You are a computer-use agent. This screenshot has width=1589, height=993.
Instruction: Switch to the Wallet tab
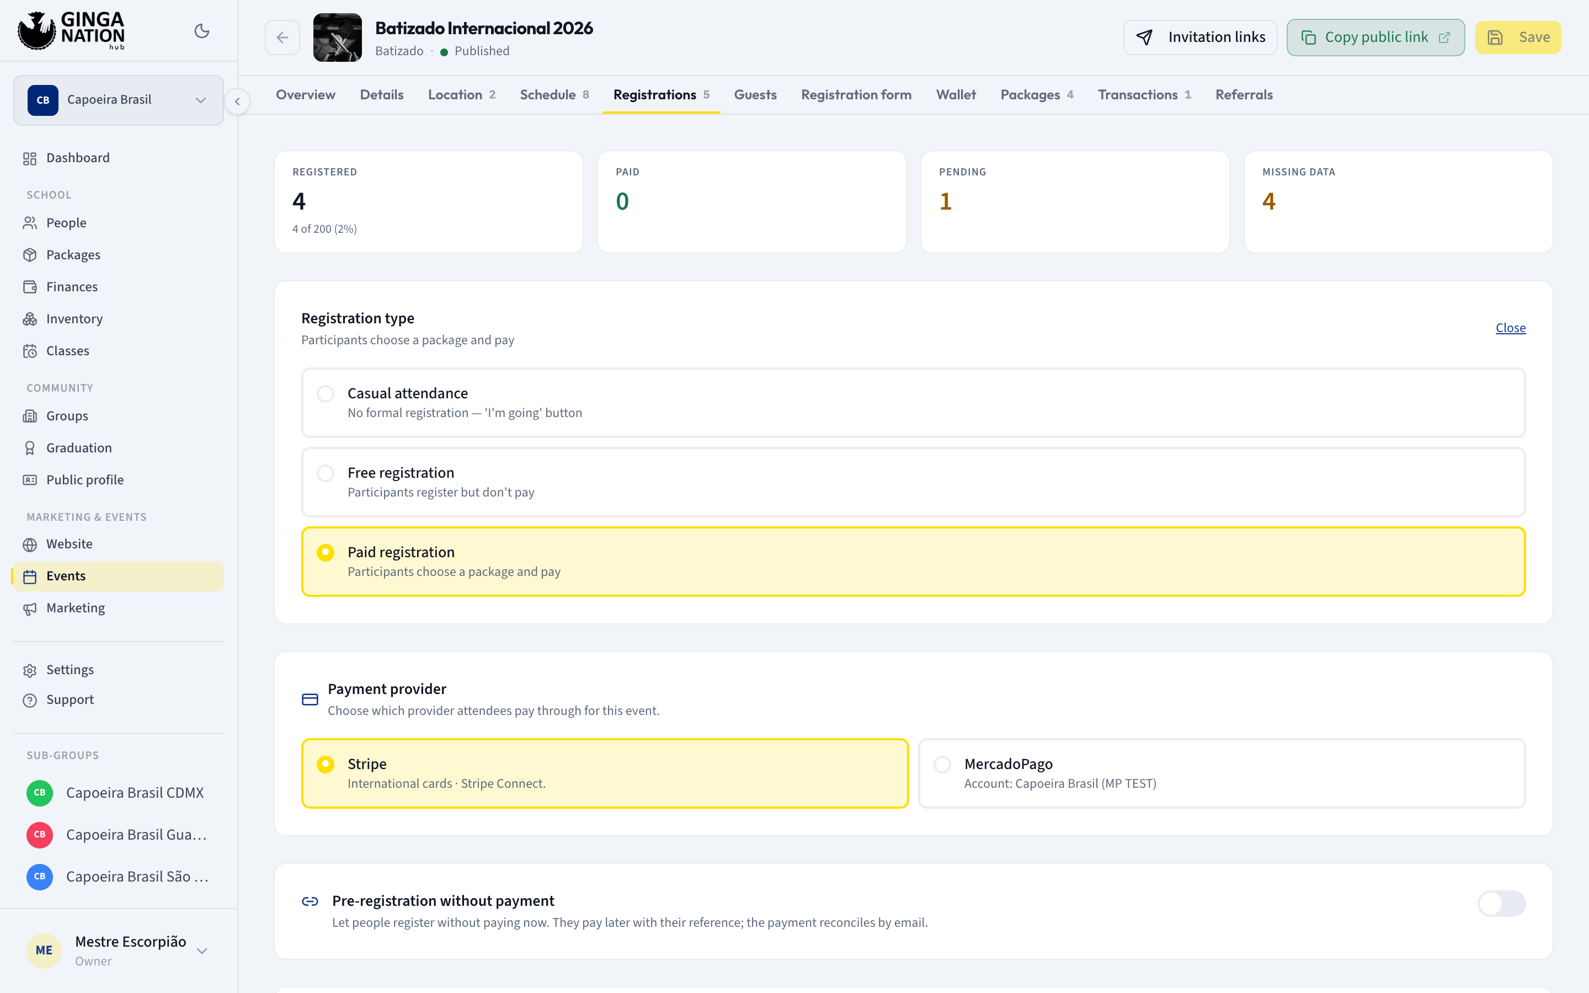pyautogui.click(x=956, y=94)
